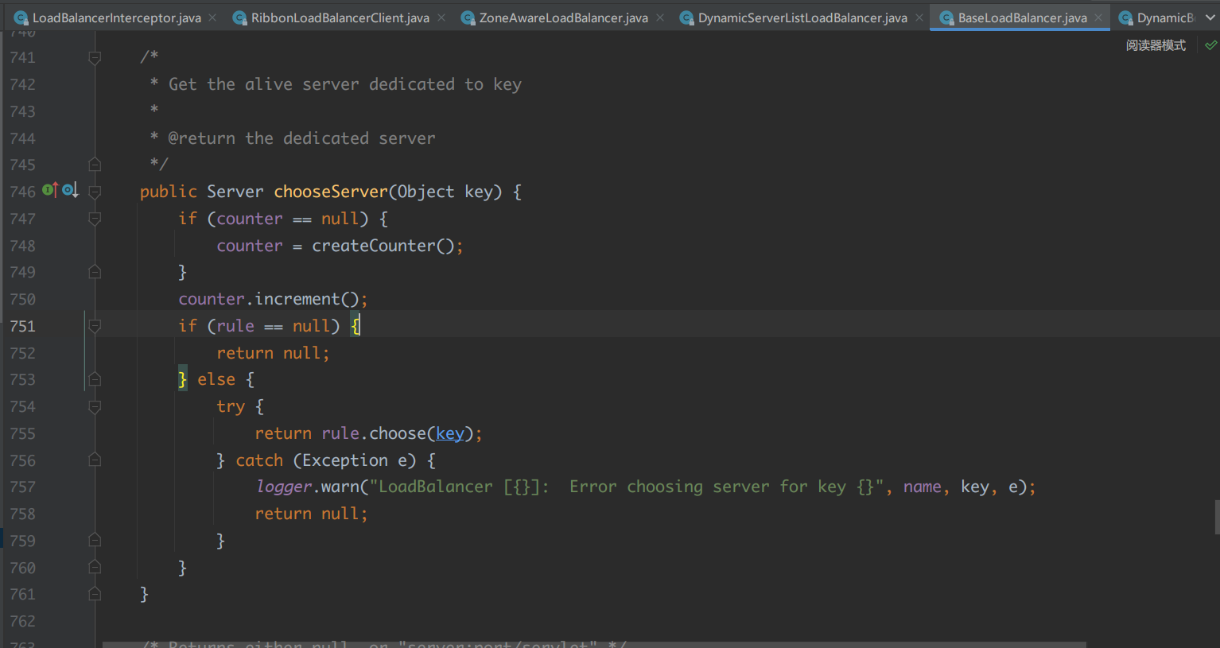Click rule.choose call on line 755
The height and width of the screenshot is (648, 1220).
pos(398,433)
